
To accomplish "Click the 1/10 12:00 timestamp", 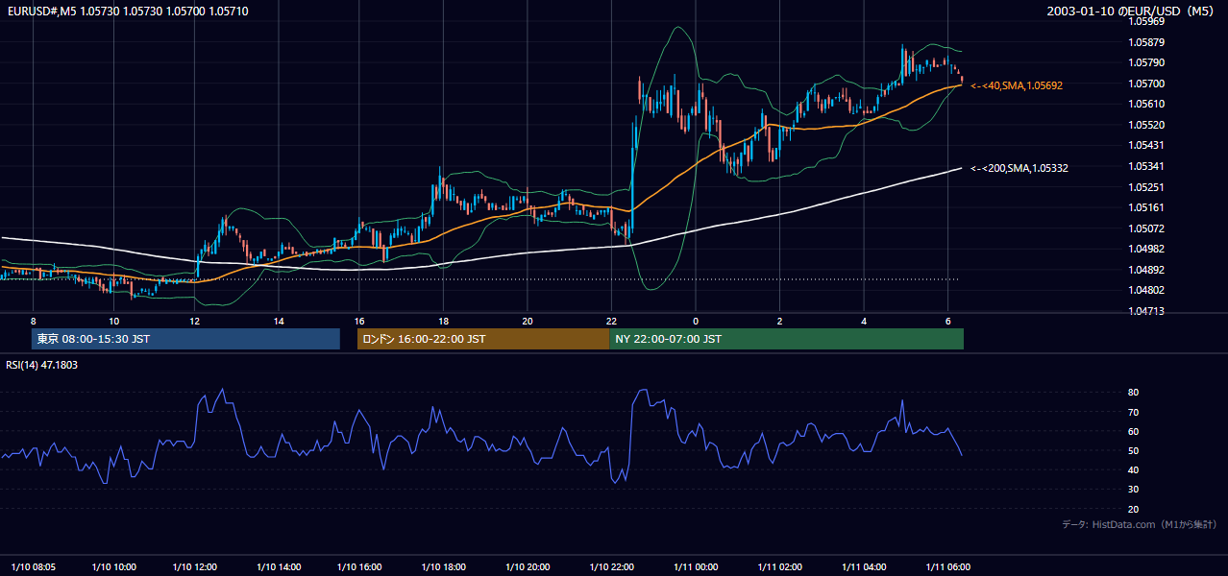I will point(197,566).
